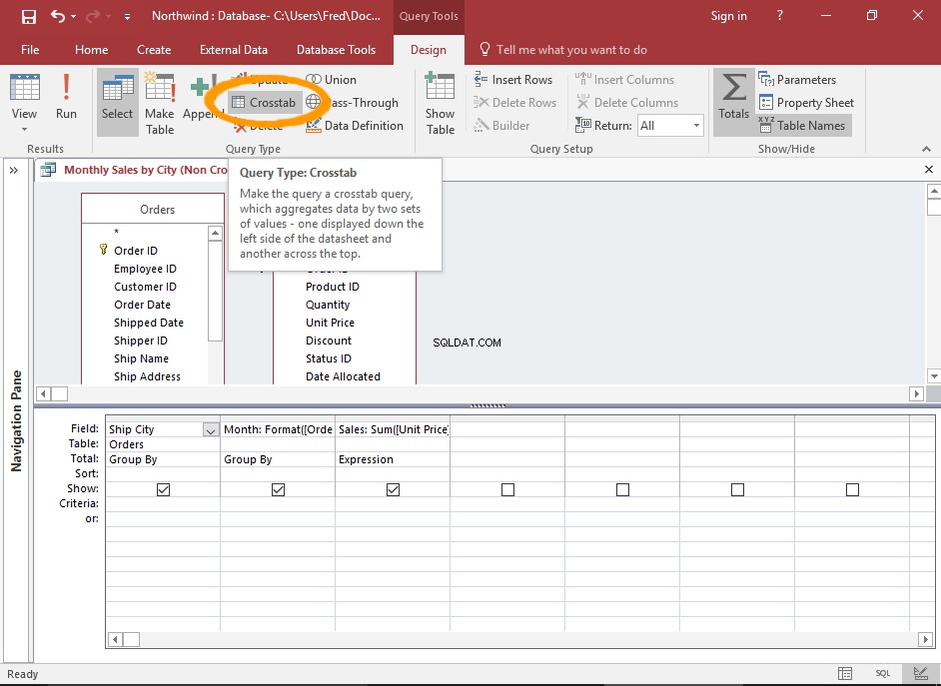The image size is (941, 686).
Task: Check Show box in seventh grid column
Action: 852,490
